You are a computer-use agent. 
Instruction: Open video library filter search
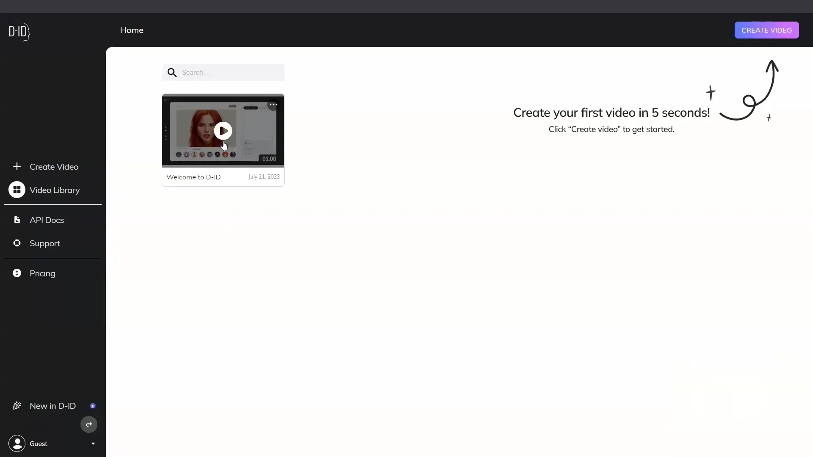pyautogui.click(x=223, y=72)
